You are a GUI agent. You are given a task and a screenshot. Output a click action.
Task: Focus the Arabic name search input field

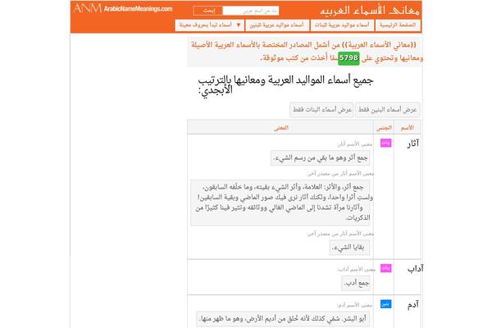[250, 11]
